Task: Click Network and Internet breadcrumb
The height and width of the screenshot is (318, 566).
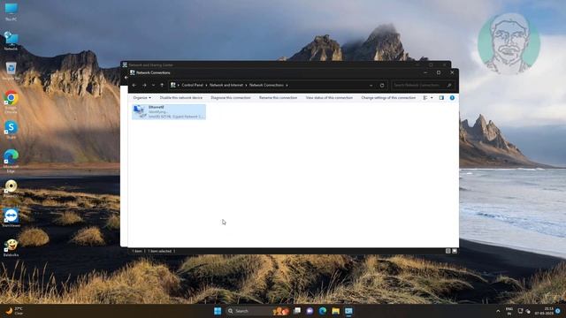Action: pyautogui.click(x=226, y=85)
